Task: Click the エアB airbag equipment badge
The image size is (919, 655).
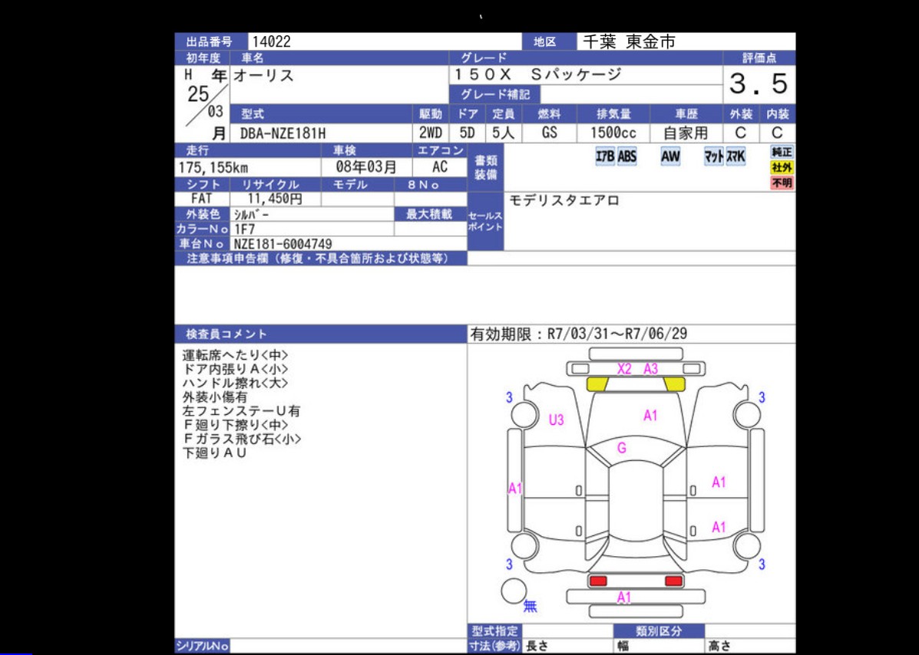Action: pos(605,156)
